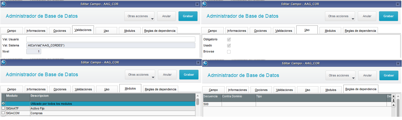Check the SIGAATF module checkbox

3,108
